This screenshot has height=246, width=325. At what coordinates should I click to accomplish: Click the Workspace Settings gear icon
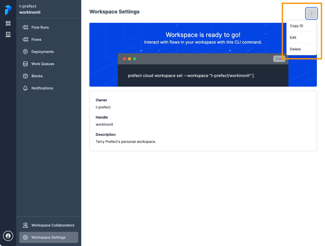click(x=25, y=237)
